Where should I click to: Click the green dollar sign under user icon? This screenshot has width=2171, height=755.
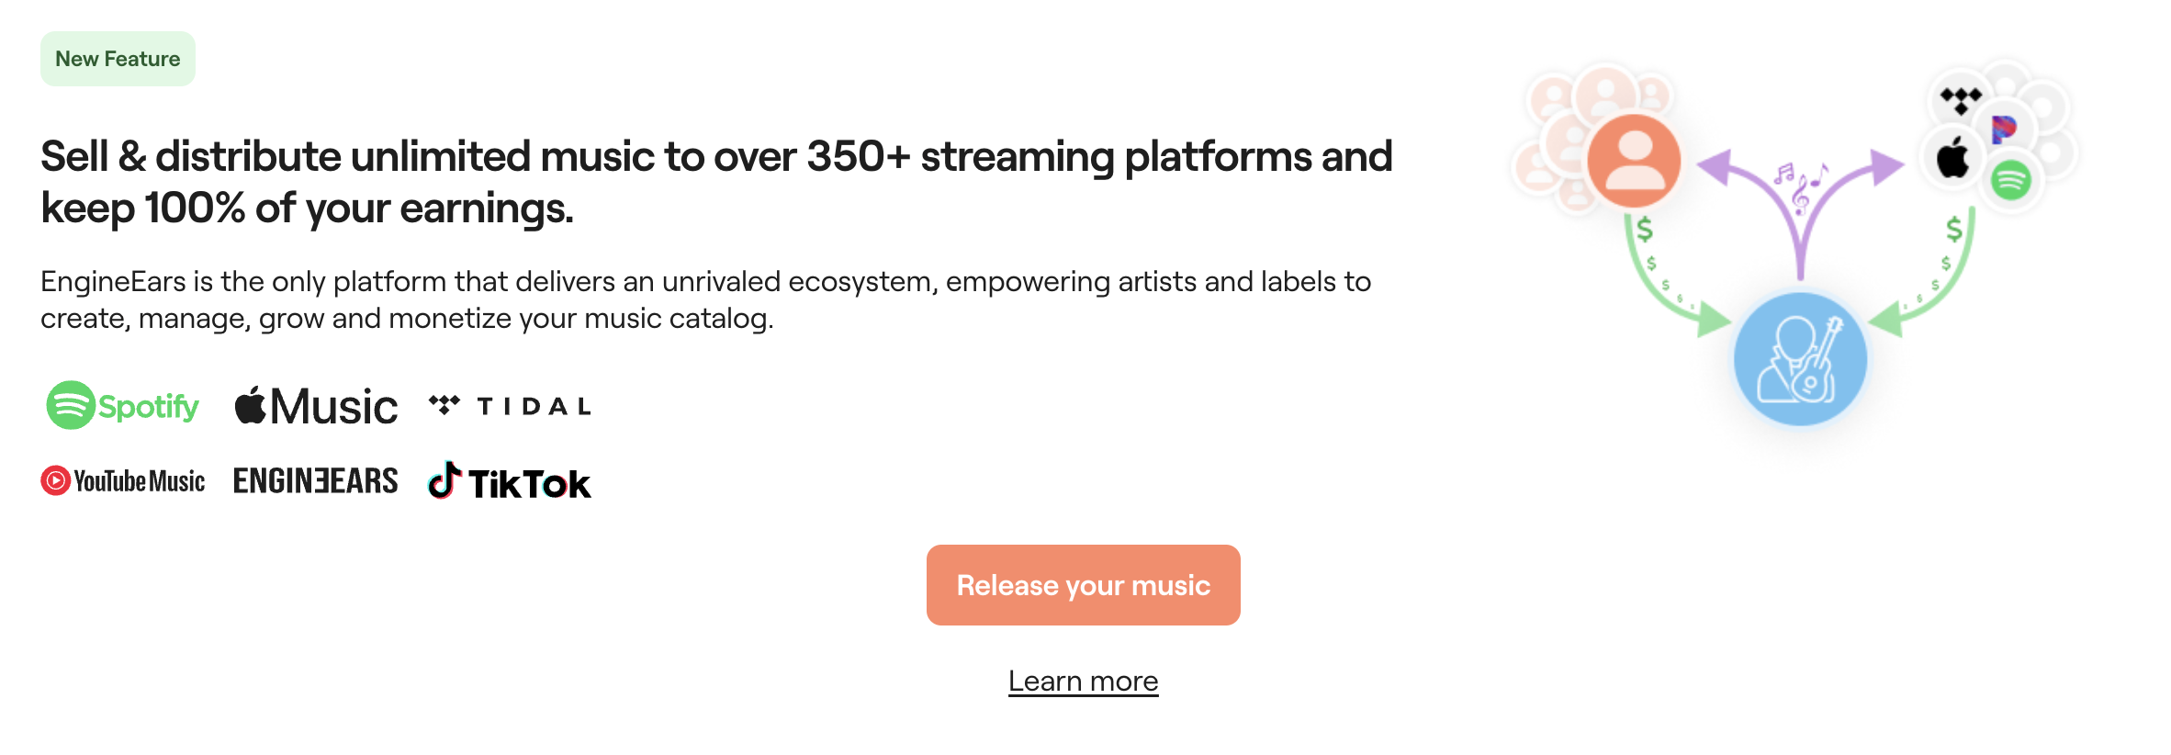(1644, 229)
